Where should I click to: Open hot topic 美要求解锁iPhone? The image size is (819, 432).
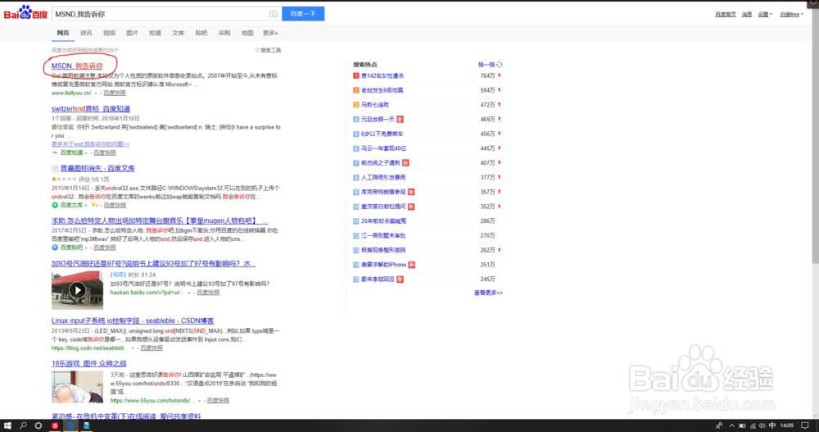click(383, 265)
